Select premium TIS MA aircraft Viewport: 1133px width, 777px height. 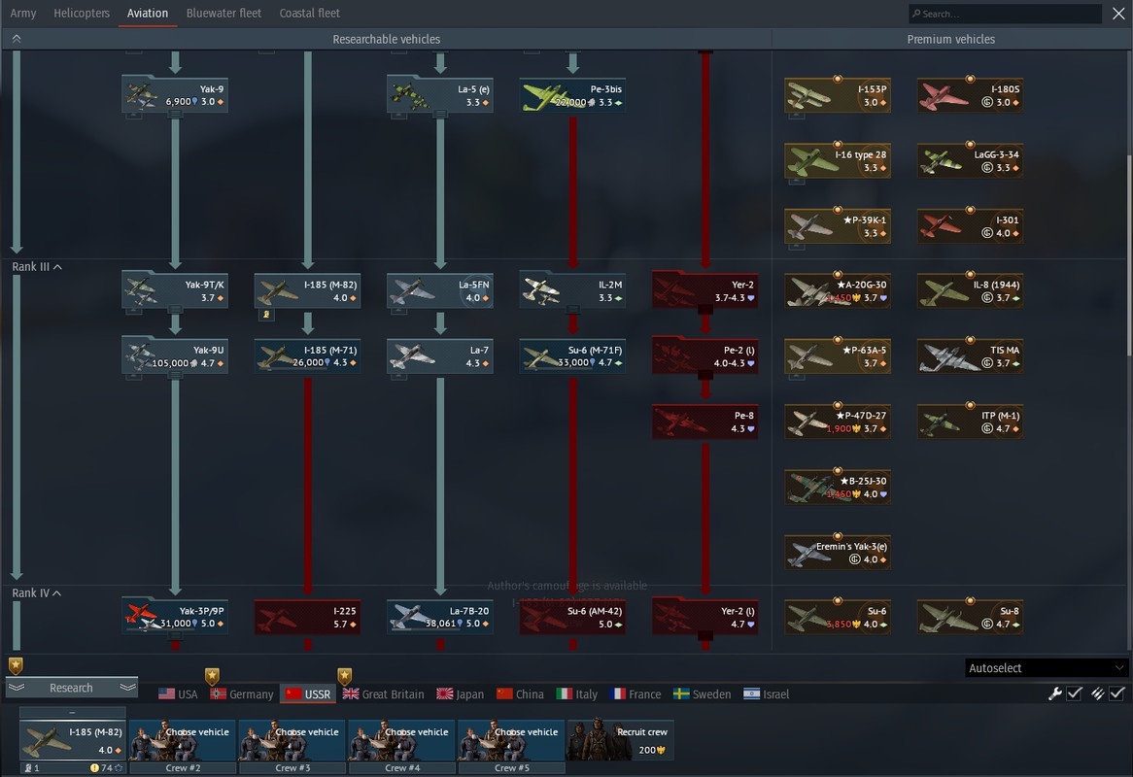point(971,356)
